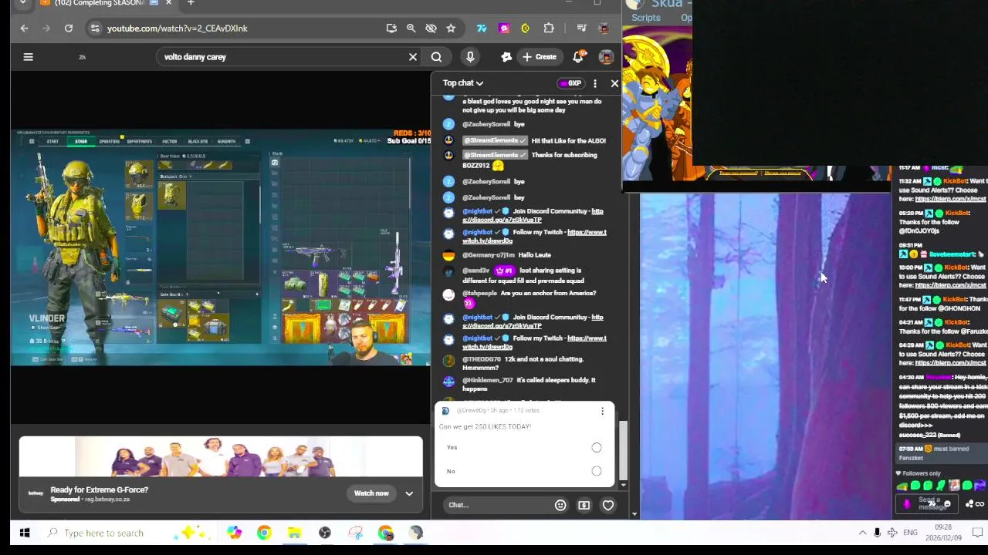Viewport: 988px width, 555px height.
Task: Open the pink extension icon beside 7TV
Action: pos(504,29)
